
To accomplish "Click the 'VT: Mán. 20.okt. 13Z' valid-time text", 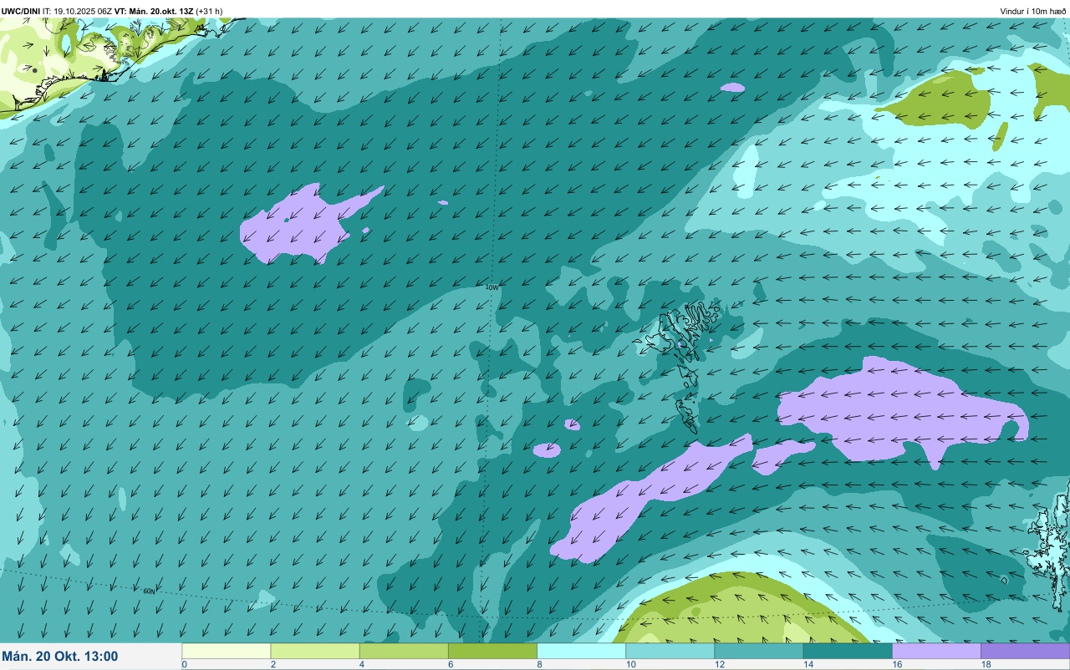I will (154, 11).
